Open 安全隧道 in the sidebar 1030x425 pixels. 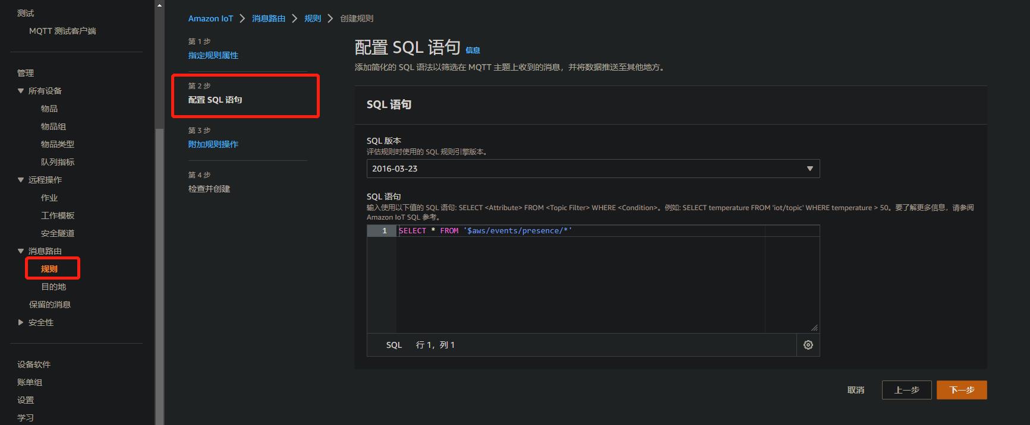58,233
